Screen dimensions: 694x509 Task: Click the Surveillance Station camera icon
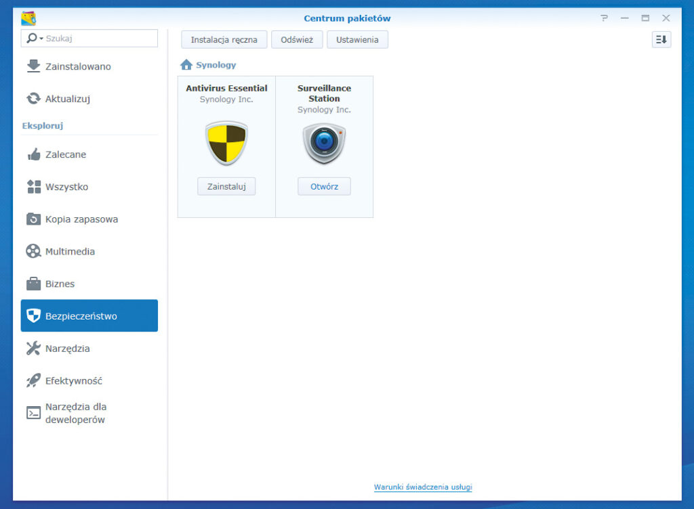pyautogui.click(x=324, y=143)
